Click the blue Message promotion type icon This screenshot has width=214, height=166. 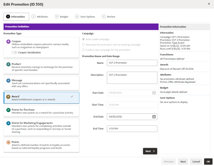click(x=8, y=81)
